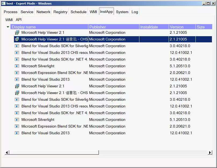Sort by the Version column header

point(182,27)
